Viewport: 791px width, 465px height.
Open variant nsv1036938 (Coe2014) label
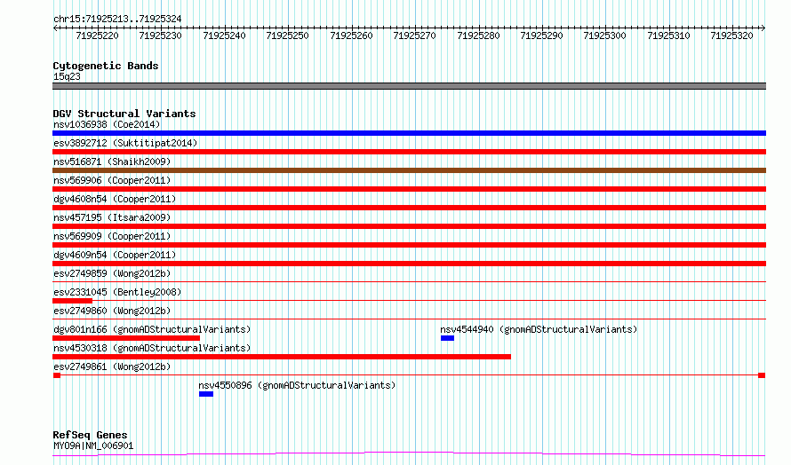coord(107,124)
